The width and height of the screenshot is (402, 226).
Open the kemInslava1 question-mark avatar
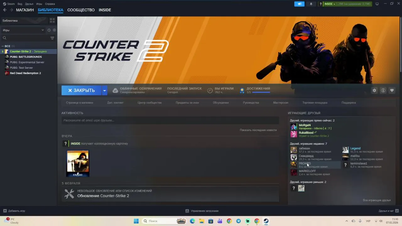(345, 165)
